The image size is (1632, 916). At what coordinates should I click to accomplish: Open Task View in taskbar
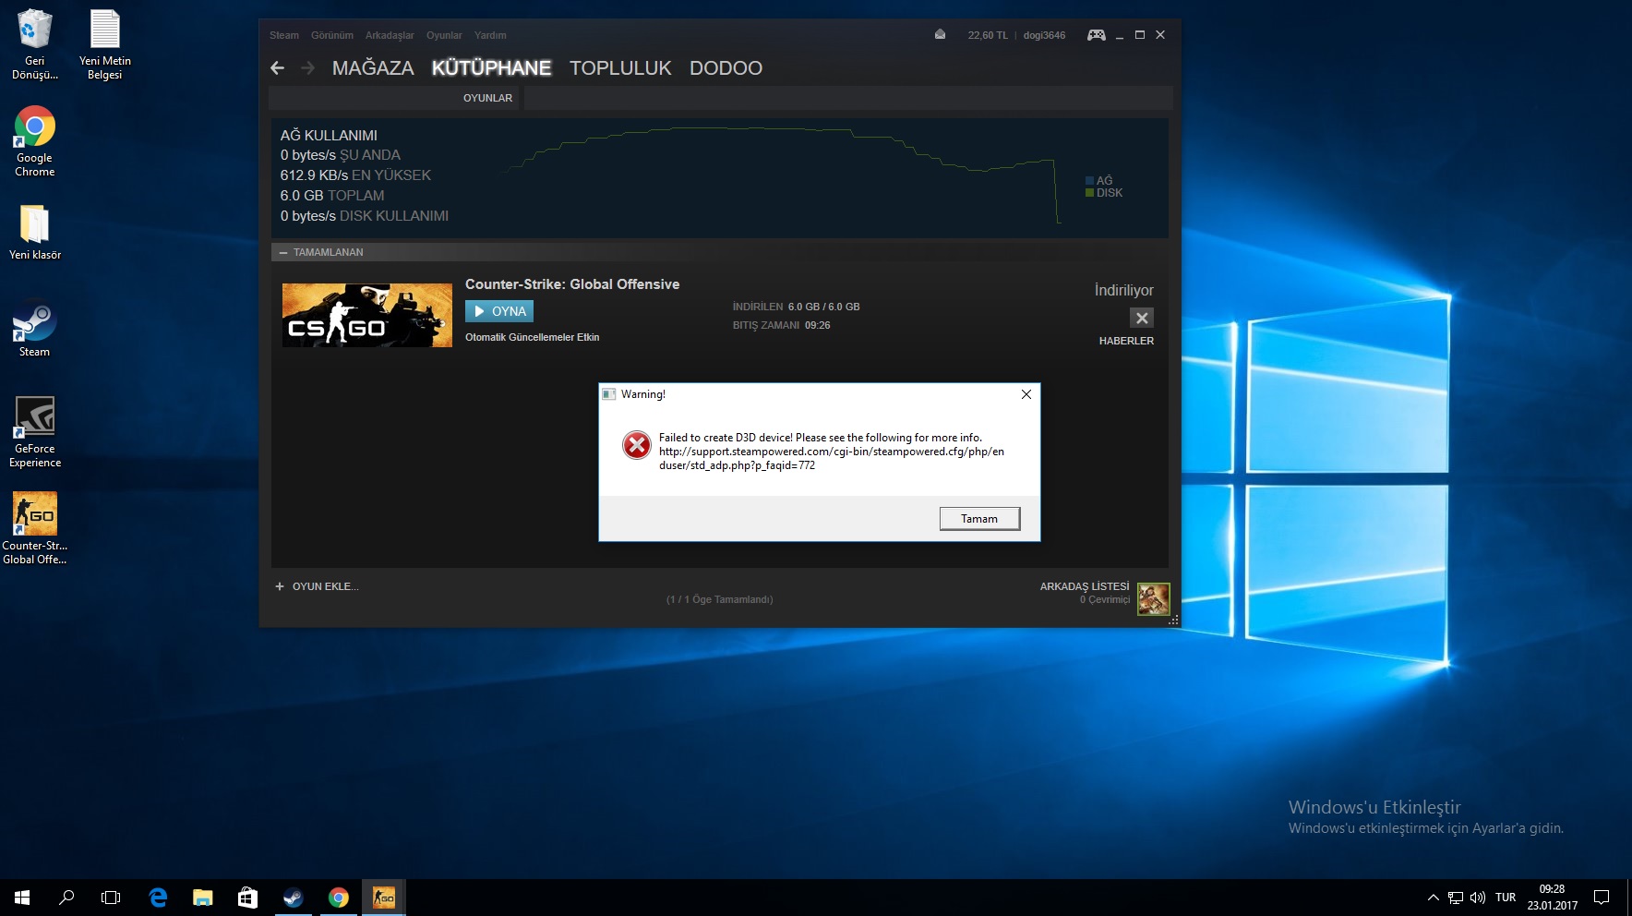coord(111,898)
